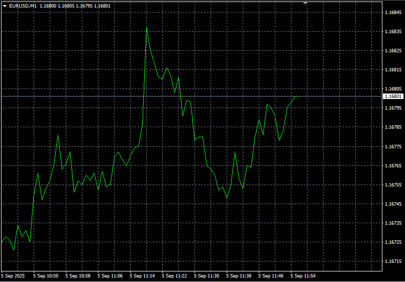Click the 5 Sep 11:46 time label
405x282 pixels.
pyautogui.click(x=271, y=276)
